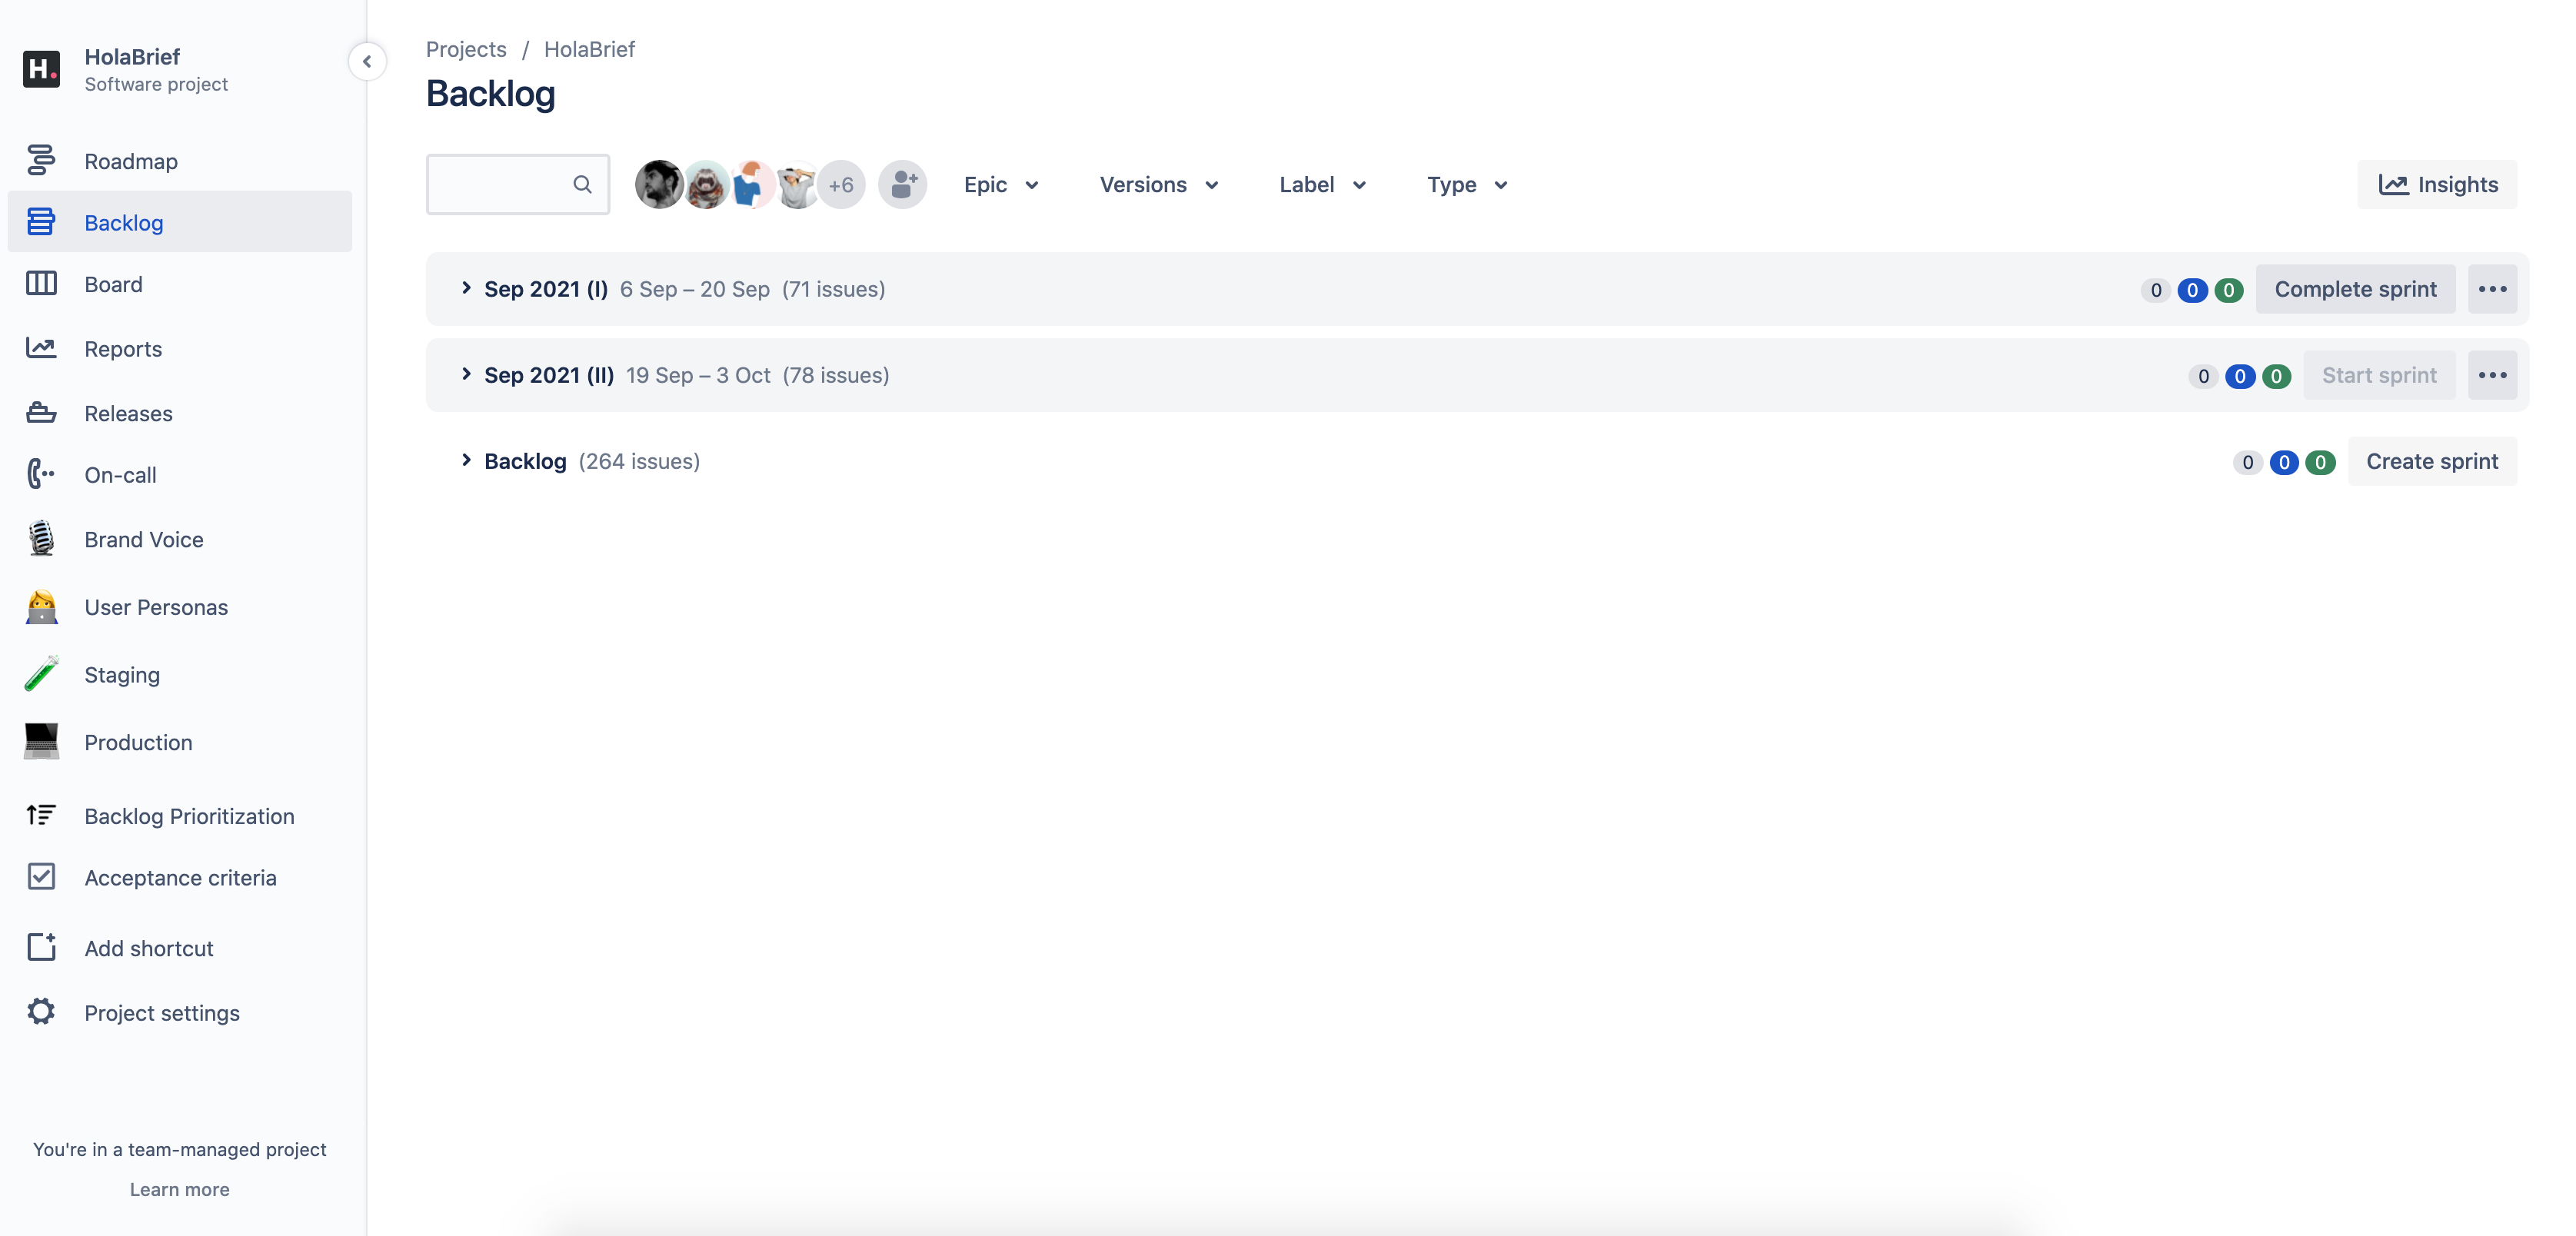
Task: Click the Releases ship icon
Action: point(41,412)
